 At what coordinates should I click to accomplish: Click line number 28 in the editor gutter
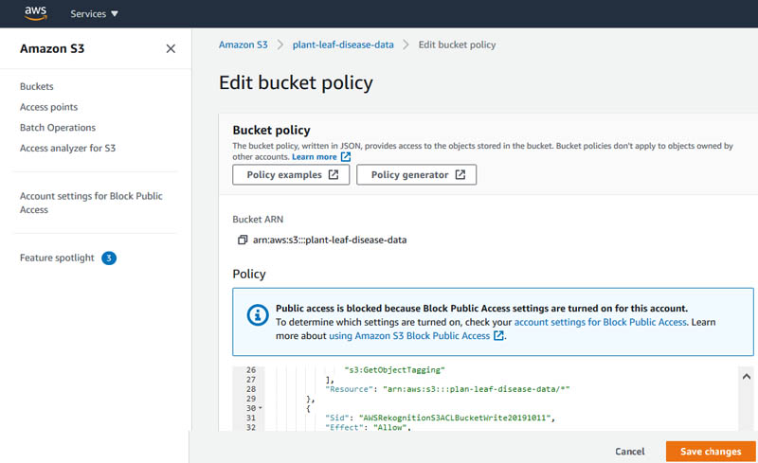click(x=251, y=389)
